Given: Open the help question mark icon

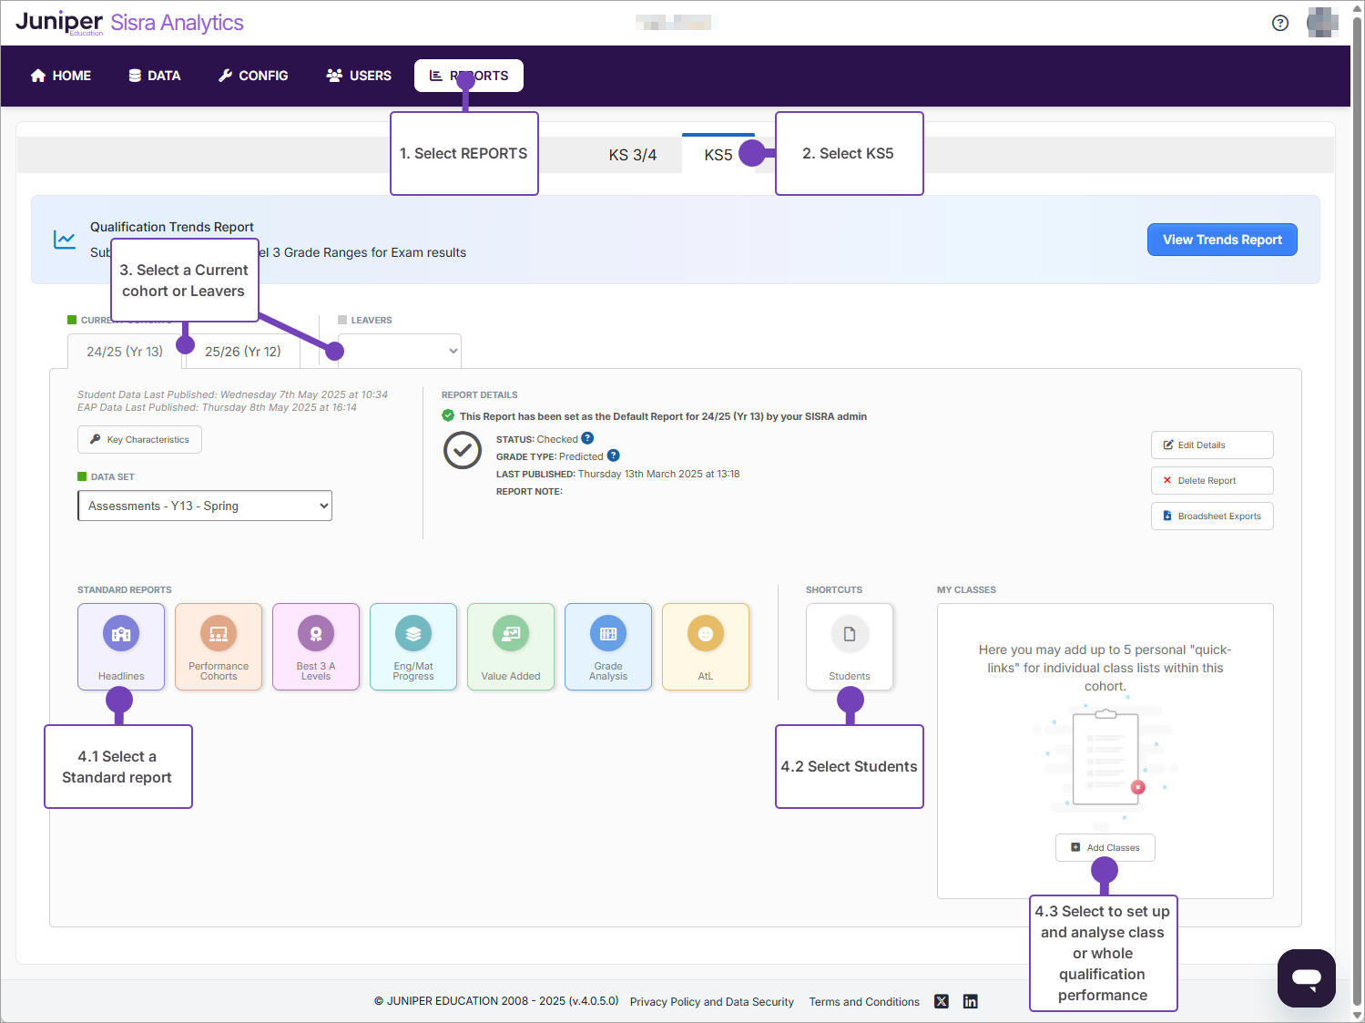Looking at the screenshot, I should [1279, 23].
